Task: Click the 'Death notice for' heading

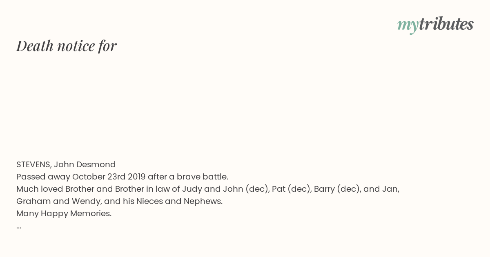Action: pyautogui.click(x=67, y=46)
